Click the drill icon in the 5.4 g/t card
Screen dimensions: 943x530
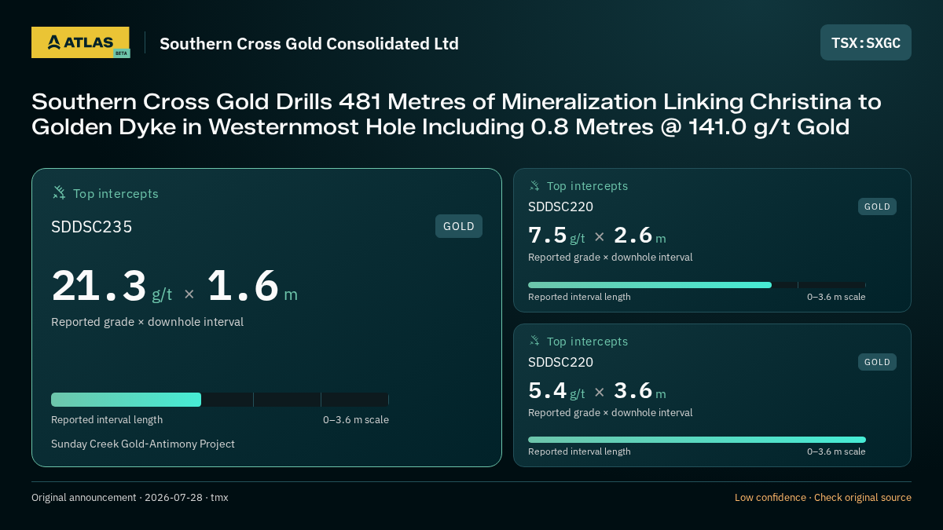pos(534,342)
